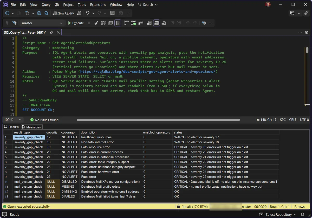Select the SQLQuery1 Peter (69) tab
Screen dimensions: 312x218
(x=25, y=32)
